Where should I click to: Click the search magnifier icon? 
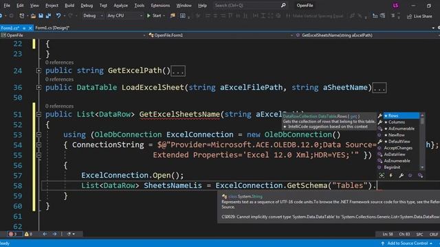[x=283, y=5]
